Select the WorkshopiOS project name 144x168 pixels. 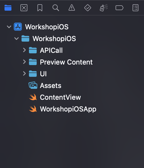(47, 27)
